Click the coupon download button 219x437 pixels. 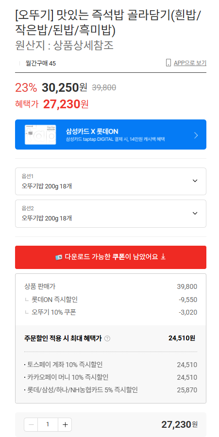111,257
